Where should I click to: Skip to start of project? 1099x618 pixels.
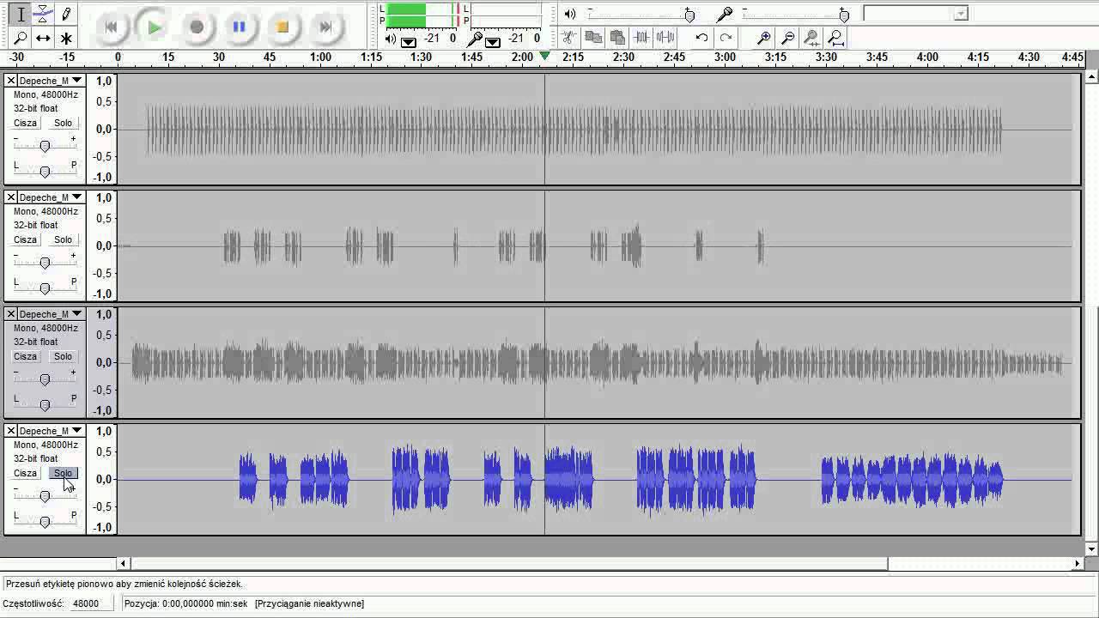click(111, 27)
